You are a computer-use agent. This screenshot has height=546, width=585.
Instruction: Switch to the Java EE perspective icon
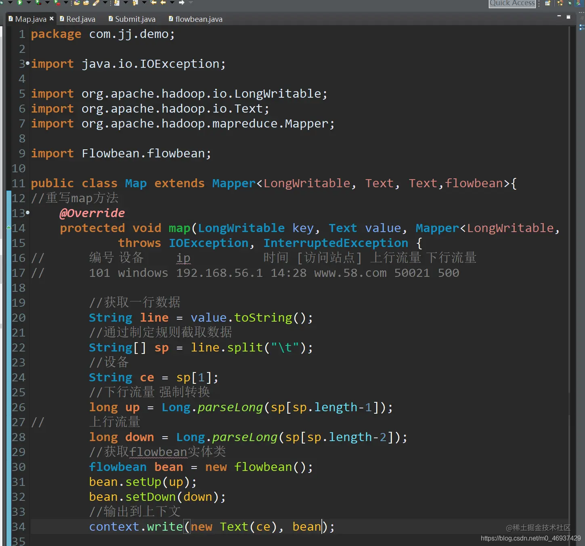point(560,3)
